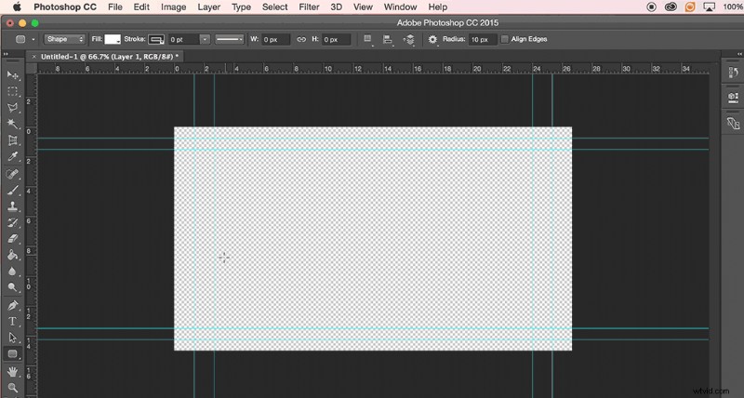Image resolution: width=744 pixels, height=398 pixels.
Task: Open the Filter menu
Action: pos(309,7)
